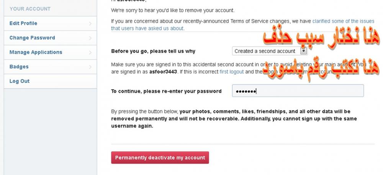Click the arrow icon next to Badges
Viewport: 383px width, 175px height.
click(90, 67)
